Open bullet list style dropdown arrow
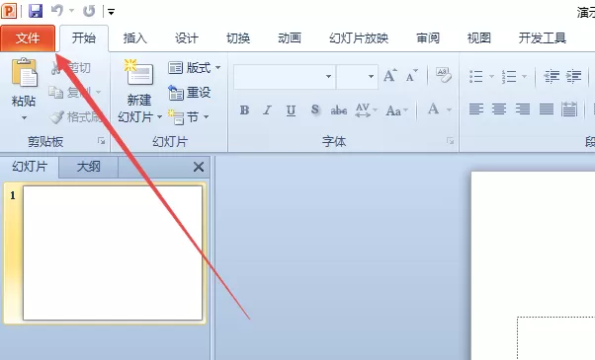Viewport: 595px width, 360px height. coord(491,76)
